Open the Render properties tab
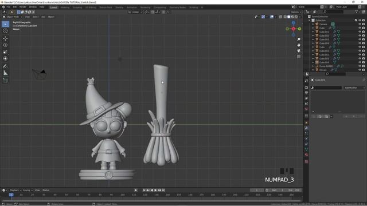This screenshot has width=367, height=206. 306,88
